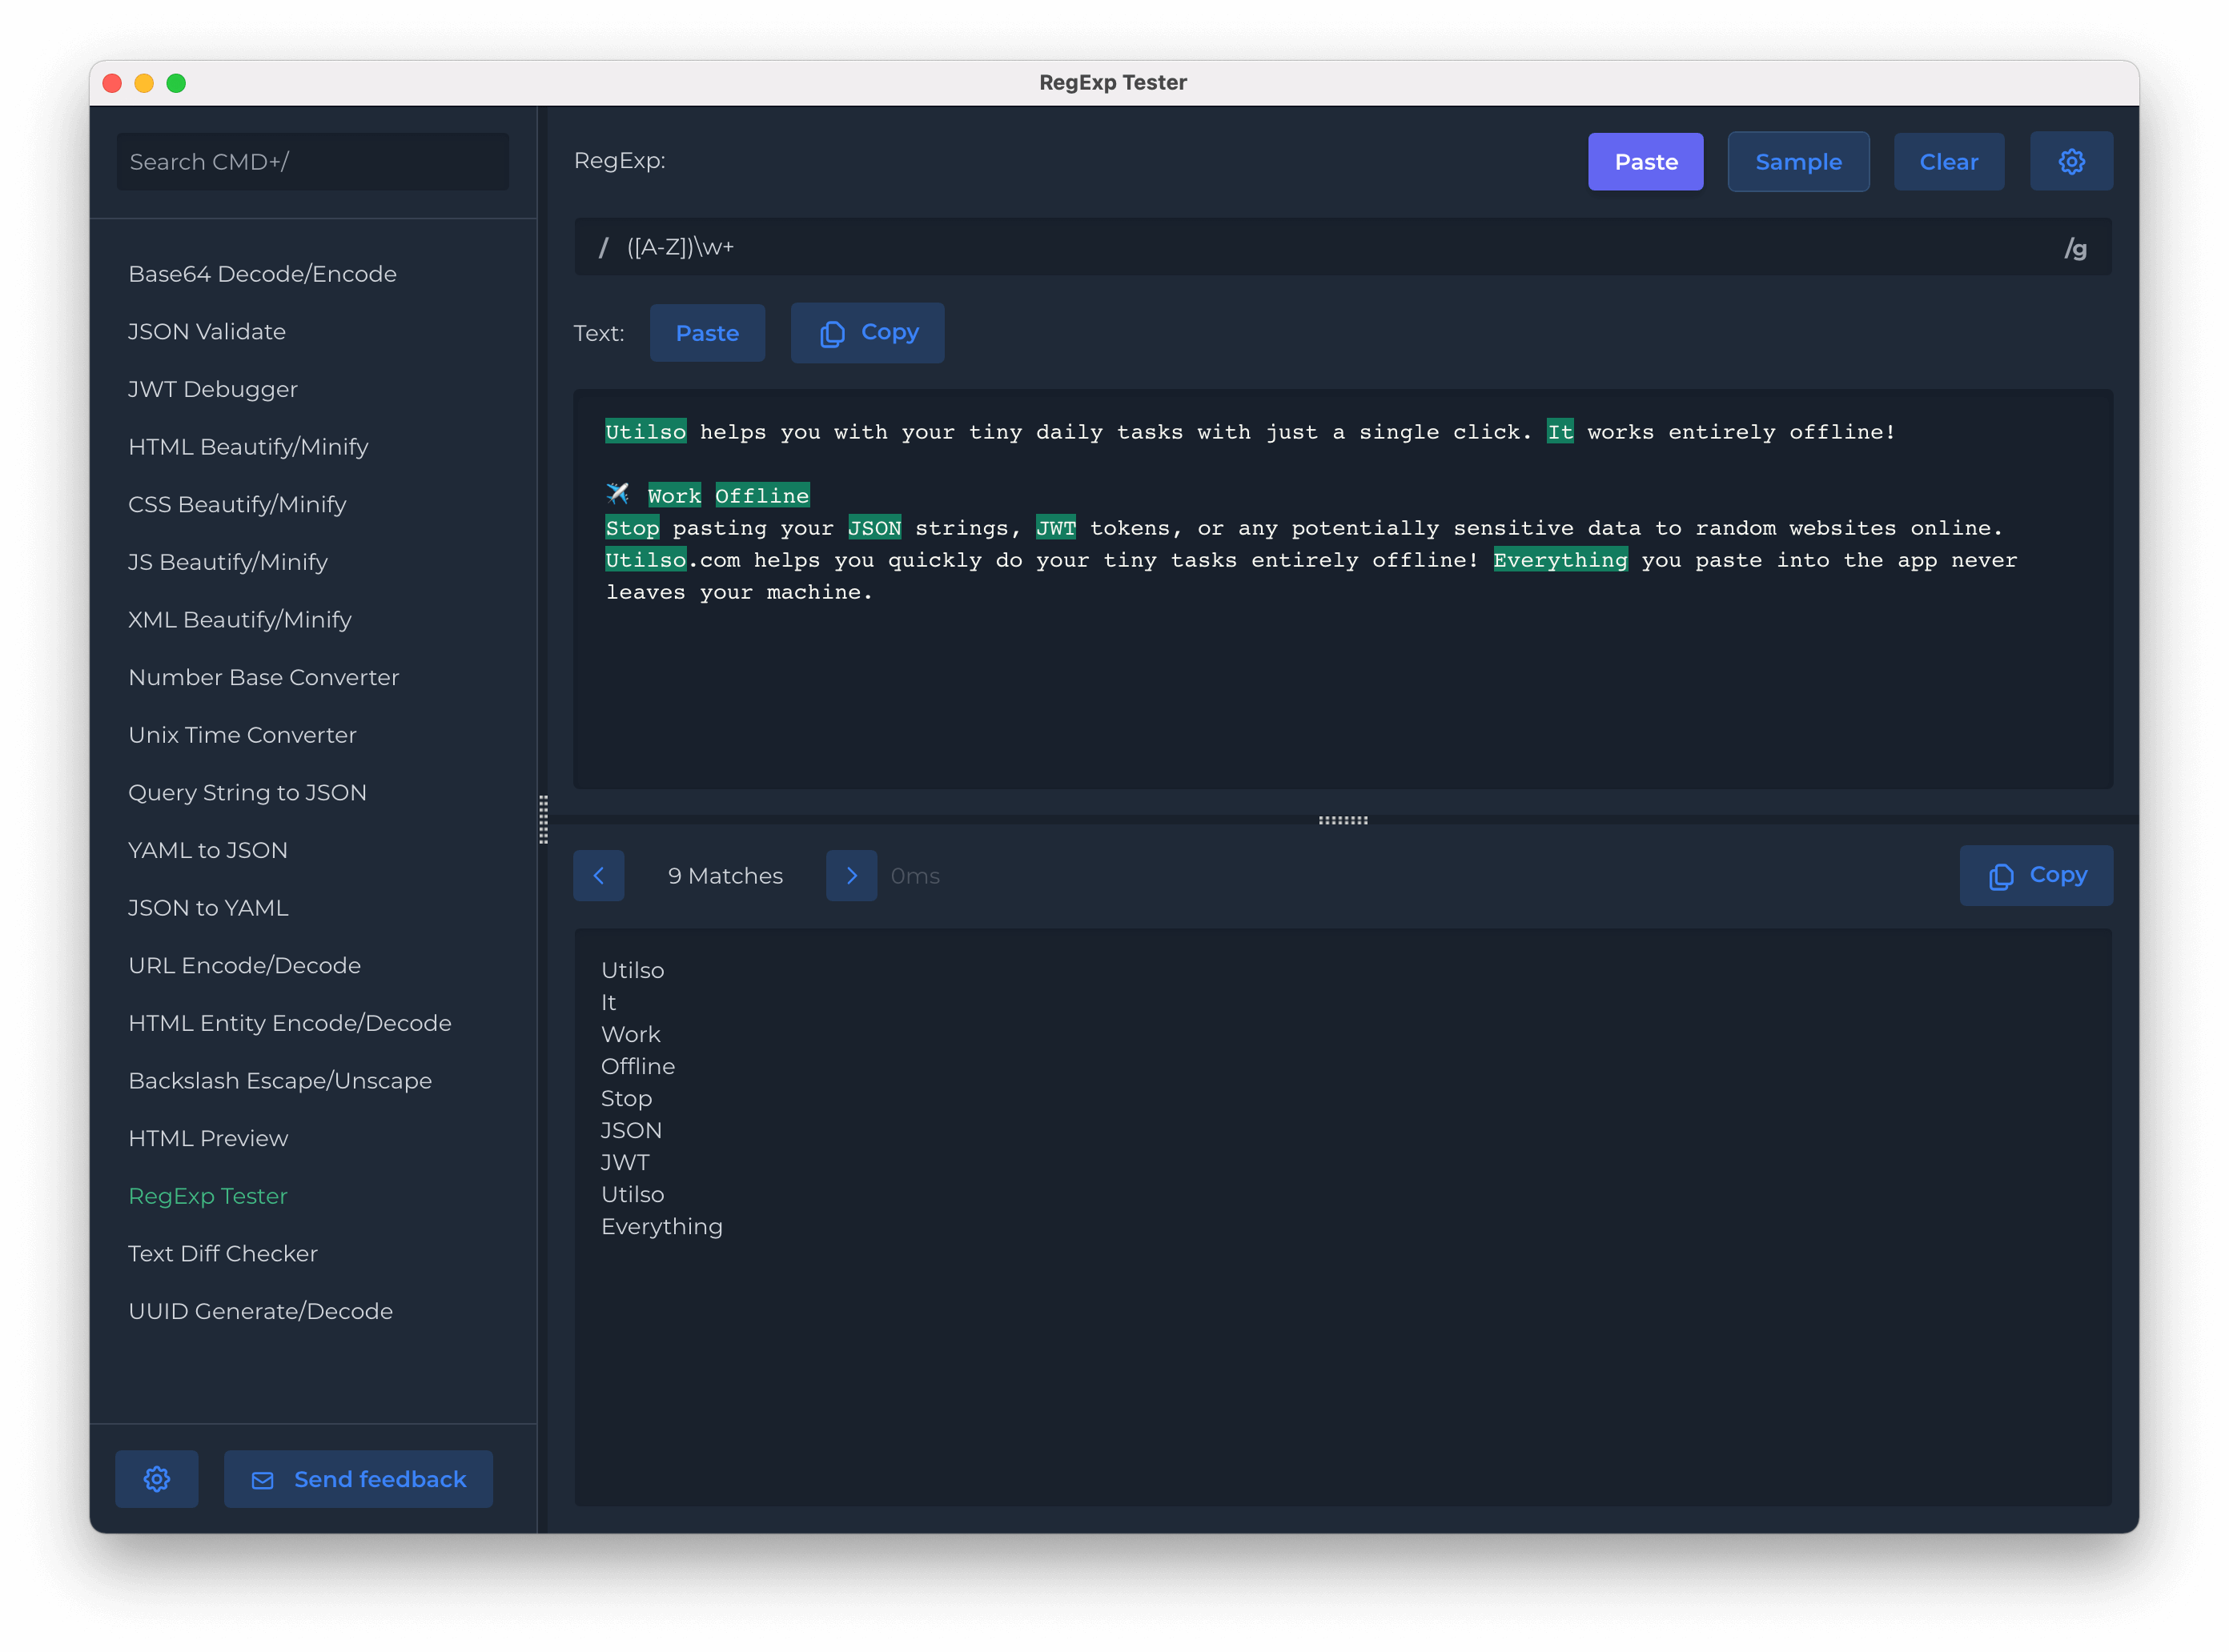Clear the RegExp tester inputs

pos(1948,161)
